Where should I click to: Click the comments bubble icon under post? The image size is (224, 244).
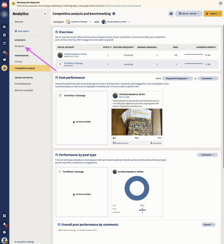pyautogui.click(x=136, y=138)
